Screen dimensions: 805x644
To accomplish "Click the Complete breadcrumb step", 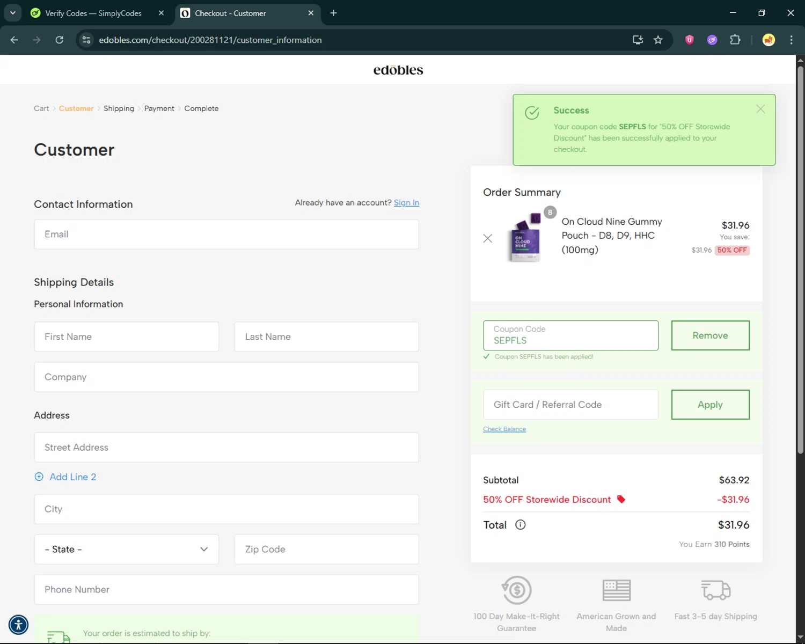I will coord(201,108).
